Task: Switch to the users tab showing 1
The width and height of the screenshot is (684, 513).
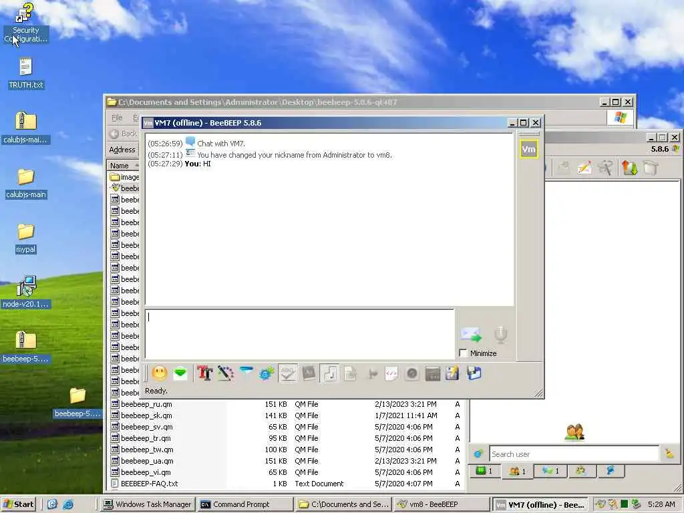Action: (518, 471)
